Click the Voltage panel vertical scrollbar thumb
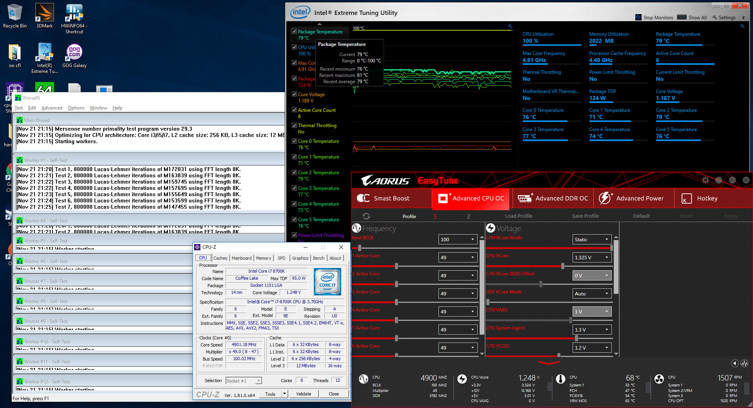The height and width of the screenshot is (408, 753). pyautogui.click(x=616, y=267)
